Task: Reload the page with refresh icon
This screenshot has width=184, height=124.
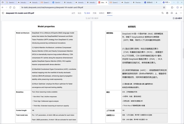Action: tap(10, 7)
